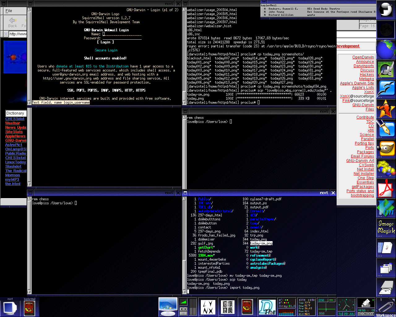Launch the LINKS browser dockapp
Screen dimensions: 396x317
pos(227,307)
